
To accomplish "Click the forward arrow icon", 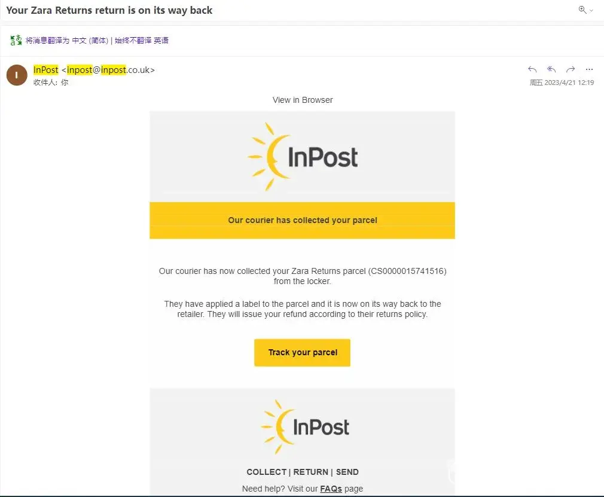I will pos(571,69).
